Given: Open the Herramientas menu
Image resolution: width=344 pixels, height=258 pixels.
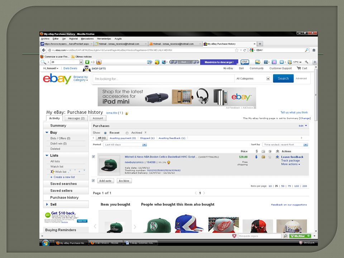Looking at the screenshot, I should click(x=104, y=39).
